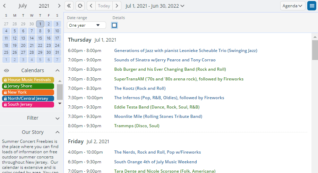The image size is (318, 173).
Task: Select July 15 in mini calendar
Action: coord(40,38)
